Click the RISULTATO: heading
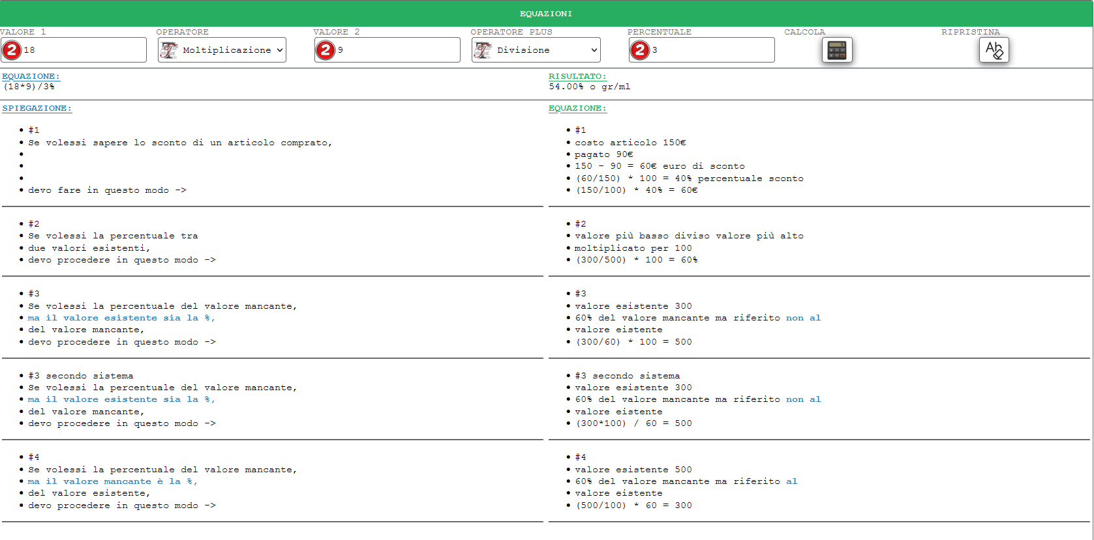The width and height of the screenshot is (1094, 540). pyautogui.click(x=577, y=76)
